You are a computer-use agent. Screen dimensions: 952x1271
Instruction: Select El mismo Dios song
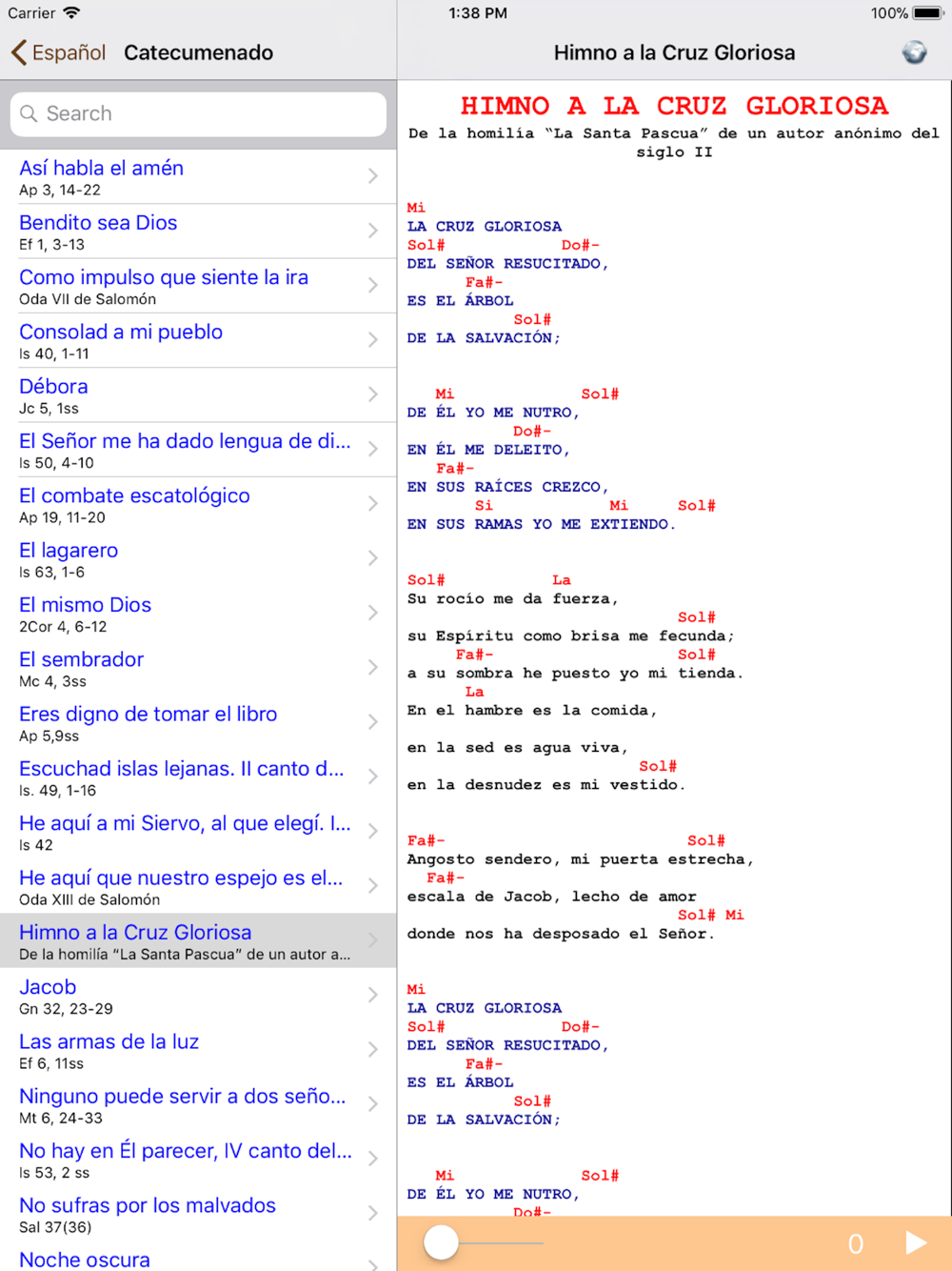click(x=198, y=614)
